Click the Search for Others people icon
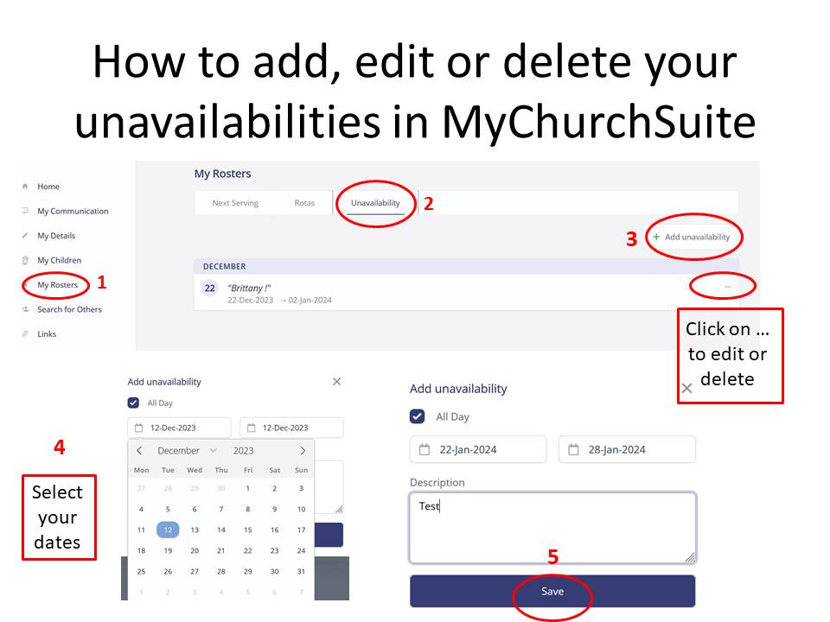The width and height of the screenshot is (830, 622). coord(25,309)
